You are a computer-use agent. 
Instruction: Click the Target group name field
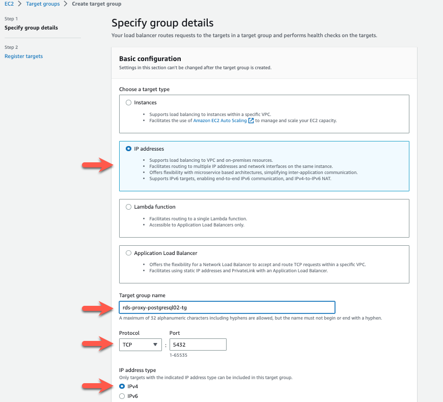[x=227, y=307]
